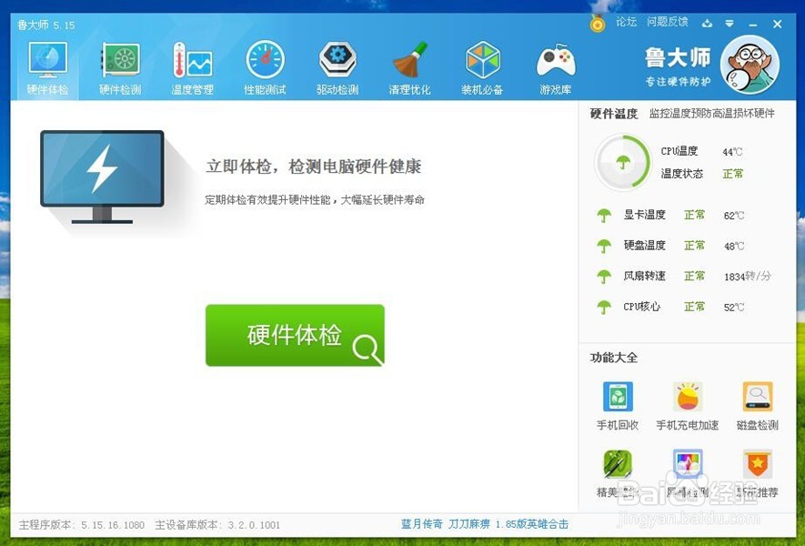Viewport: 805px width, 546px height.
Task: Click the 蓝月传奇 刀刀麻痹 link in the status bar
Action: click(485, 524)
